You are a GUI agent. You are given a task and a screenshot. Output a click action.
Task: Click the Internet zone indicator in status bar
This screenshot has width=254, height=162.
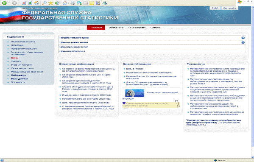[x=220, y=160]
